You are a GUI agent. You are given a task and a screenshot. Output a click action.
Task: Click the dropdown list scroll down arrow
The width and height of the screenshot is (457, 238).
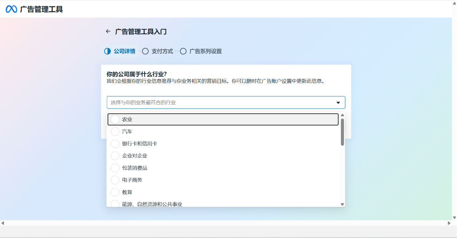pyautogui.click(x=342, y=204)
